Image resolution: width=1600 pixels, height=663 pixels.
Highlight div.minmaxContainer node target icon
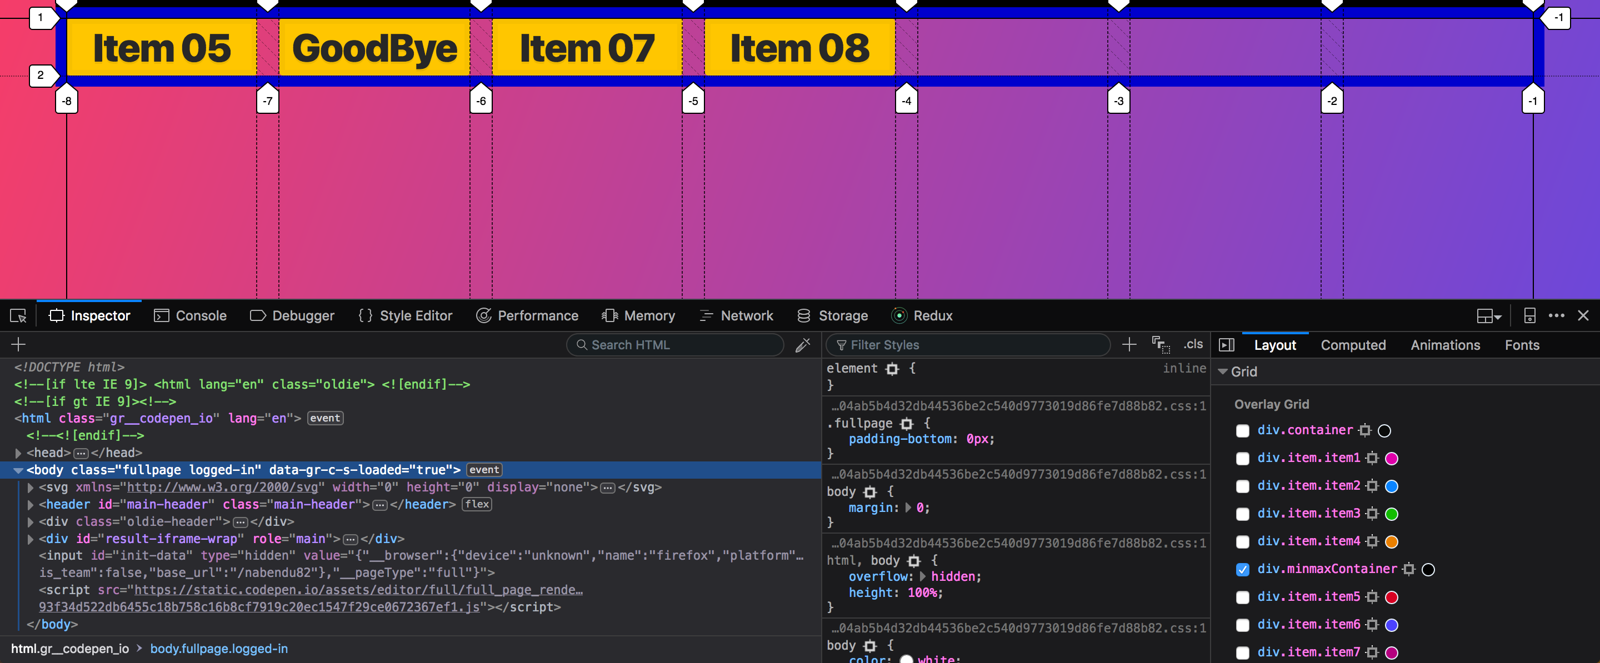pyautogui.click(x=1409, y=569)
